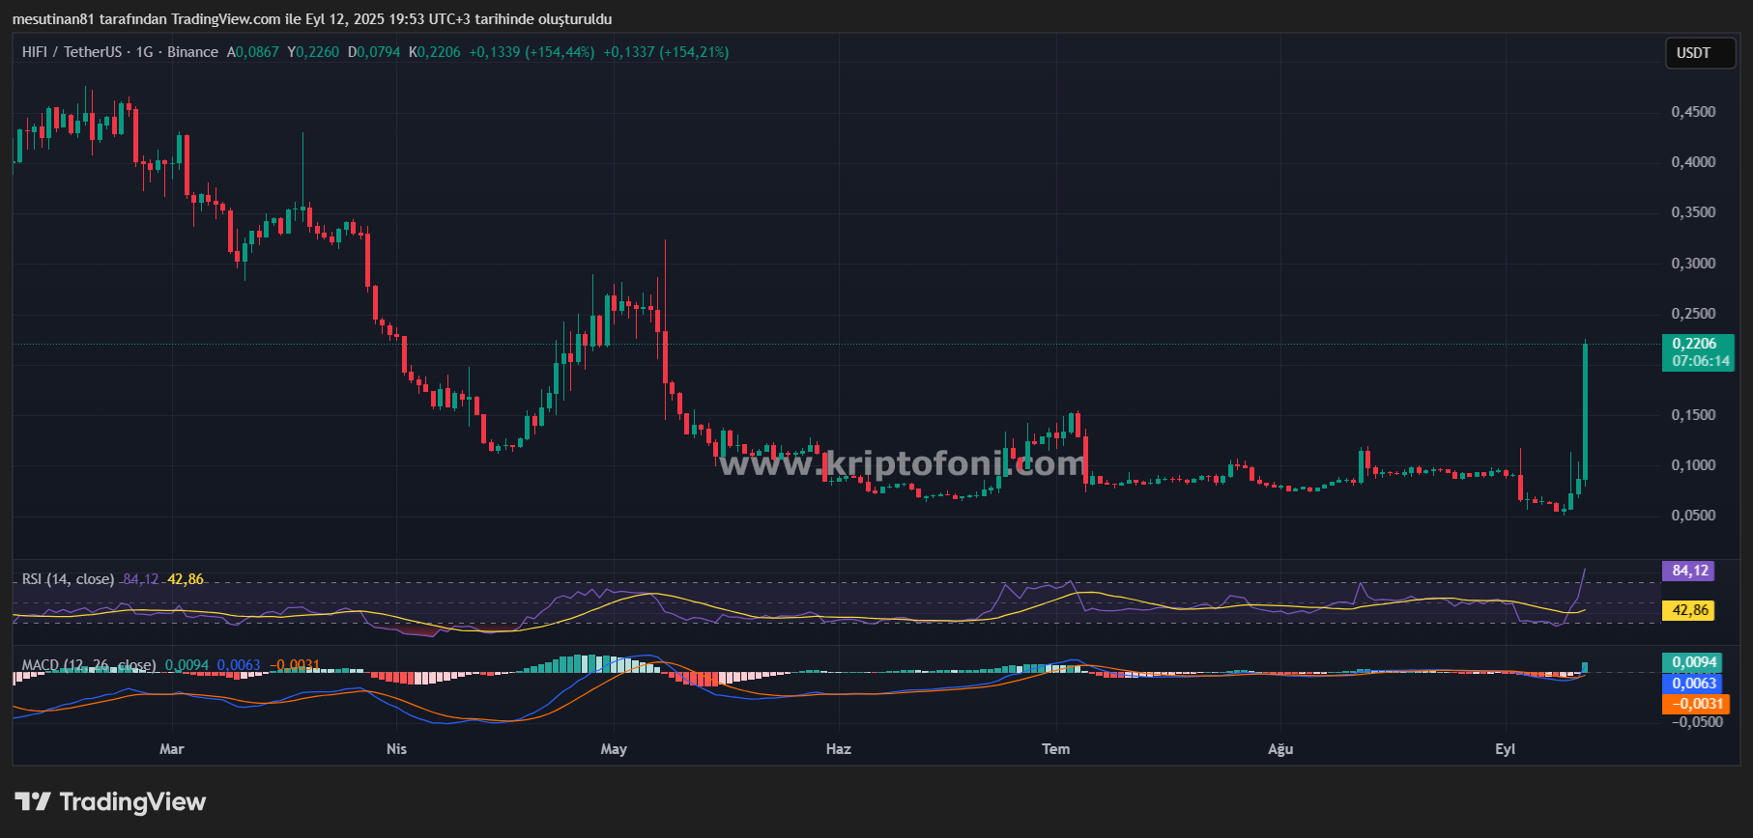Select the MACD (12, 26, close) indicator legend

point(89,665)
